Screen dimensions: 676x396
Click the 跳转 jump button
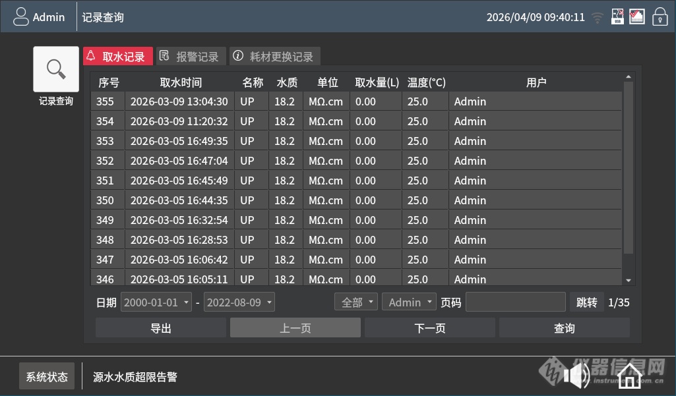(586, 302)
